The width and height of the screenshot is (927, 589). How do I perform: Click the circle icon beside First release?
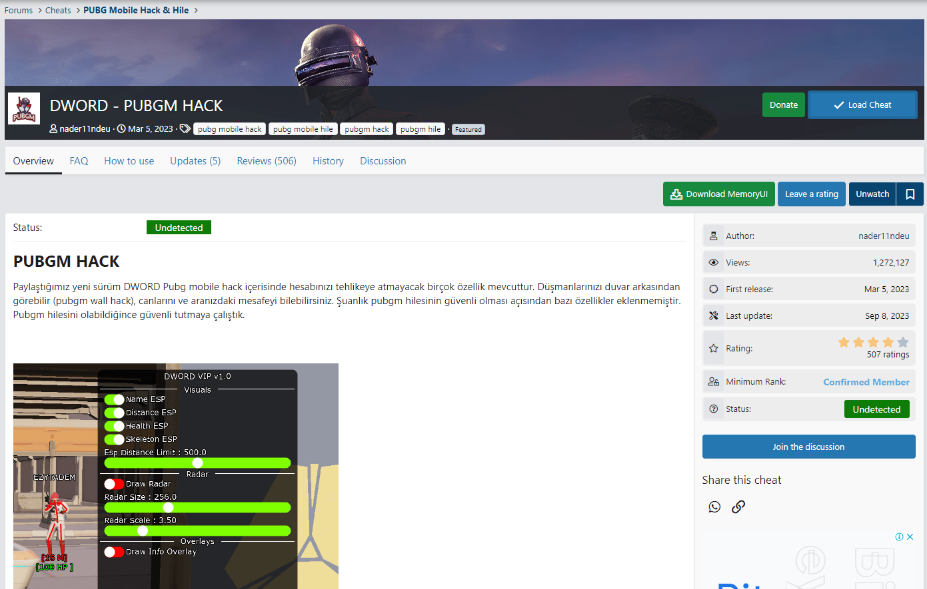(714, 289)
